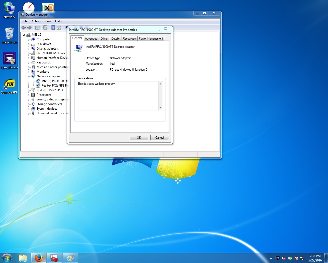Click the red toolbox taskbar icon
Image resolution: width=328 pixels, height=263 pixels.
coord(54,258)
